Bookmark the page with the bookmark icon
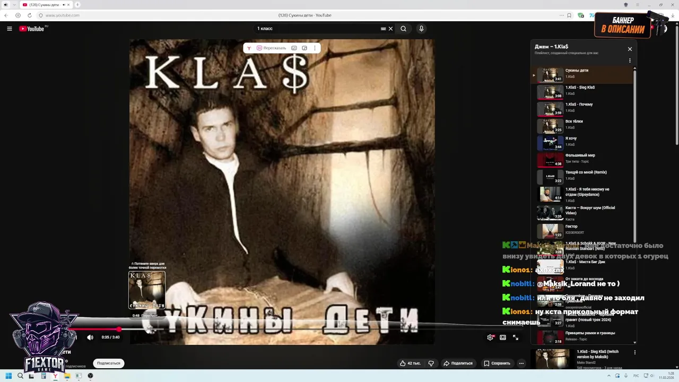Screen dimensions: 679x382 569,15
